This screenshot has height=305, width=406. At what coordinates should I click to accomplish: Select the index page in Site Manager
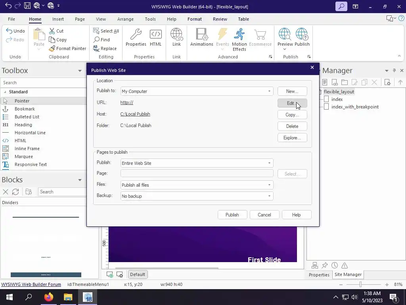tap(337, 99)
